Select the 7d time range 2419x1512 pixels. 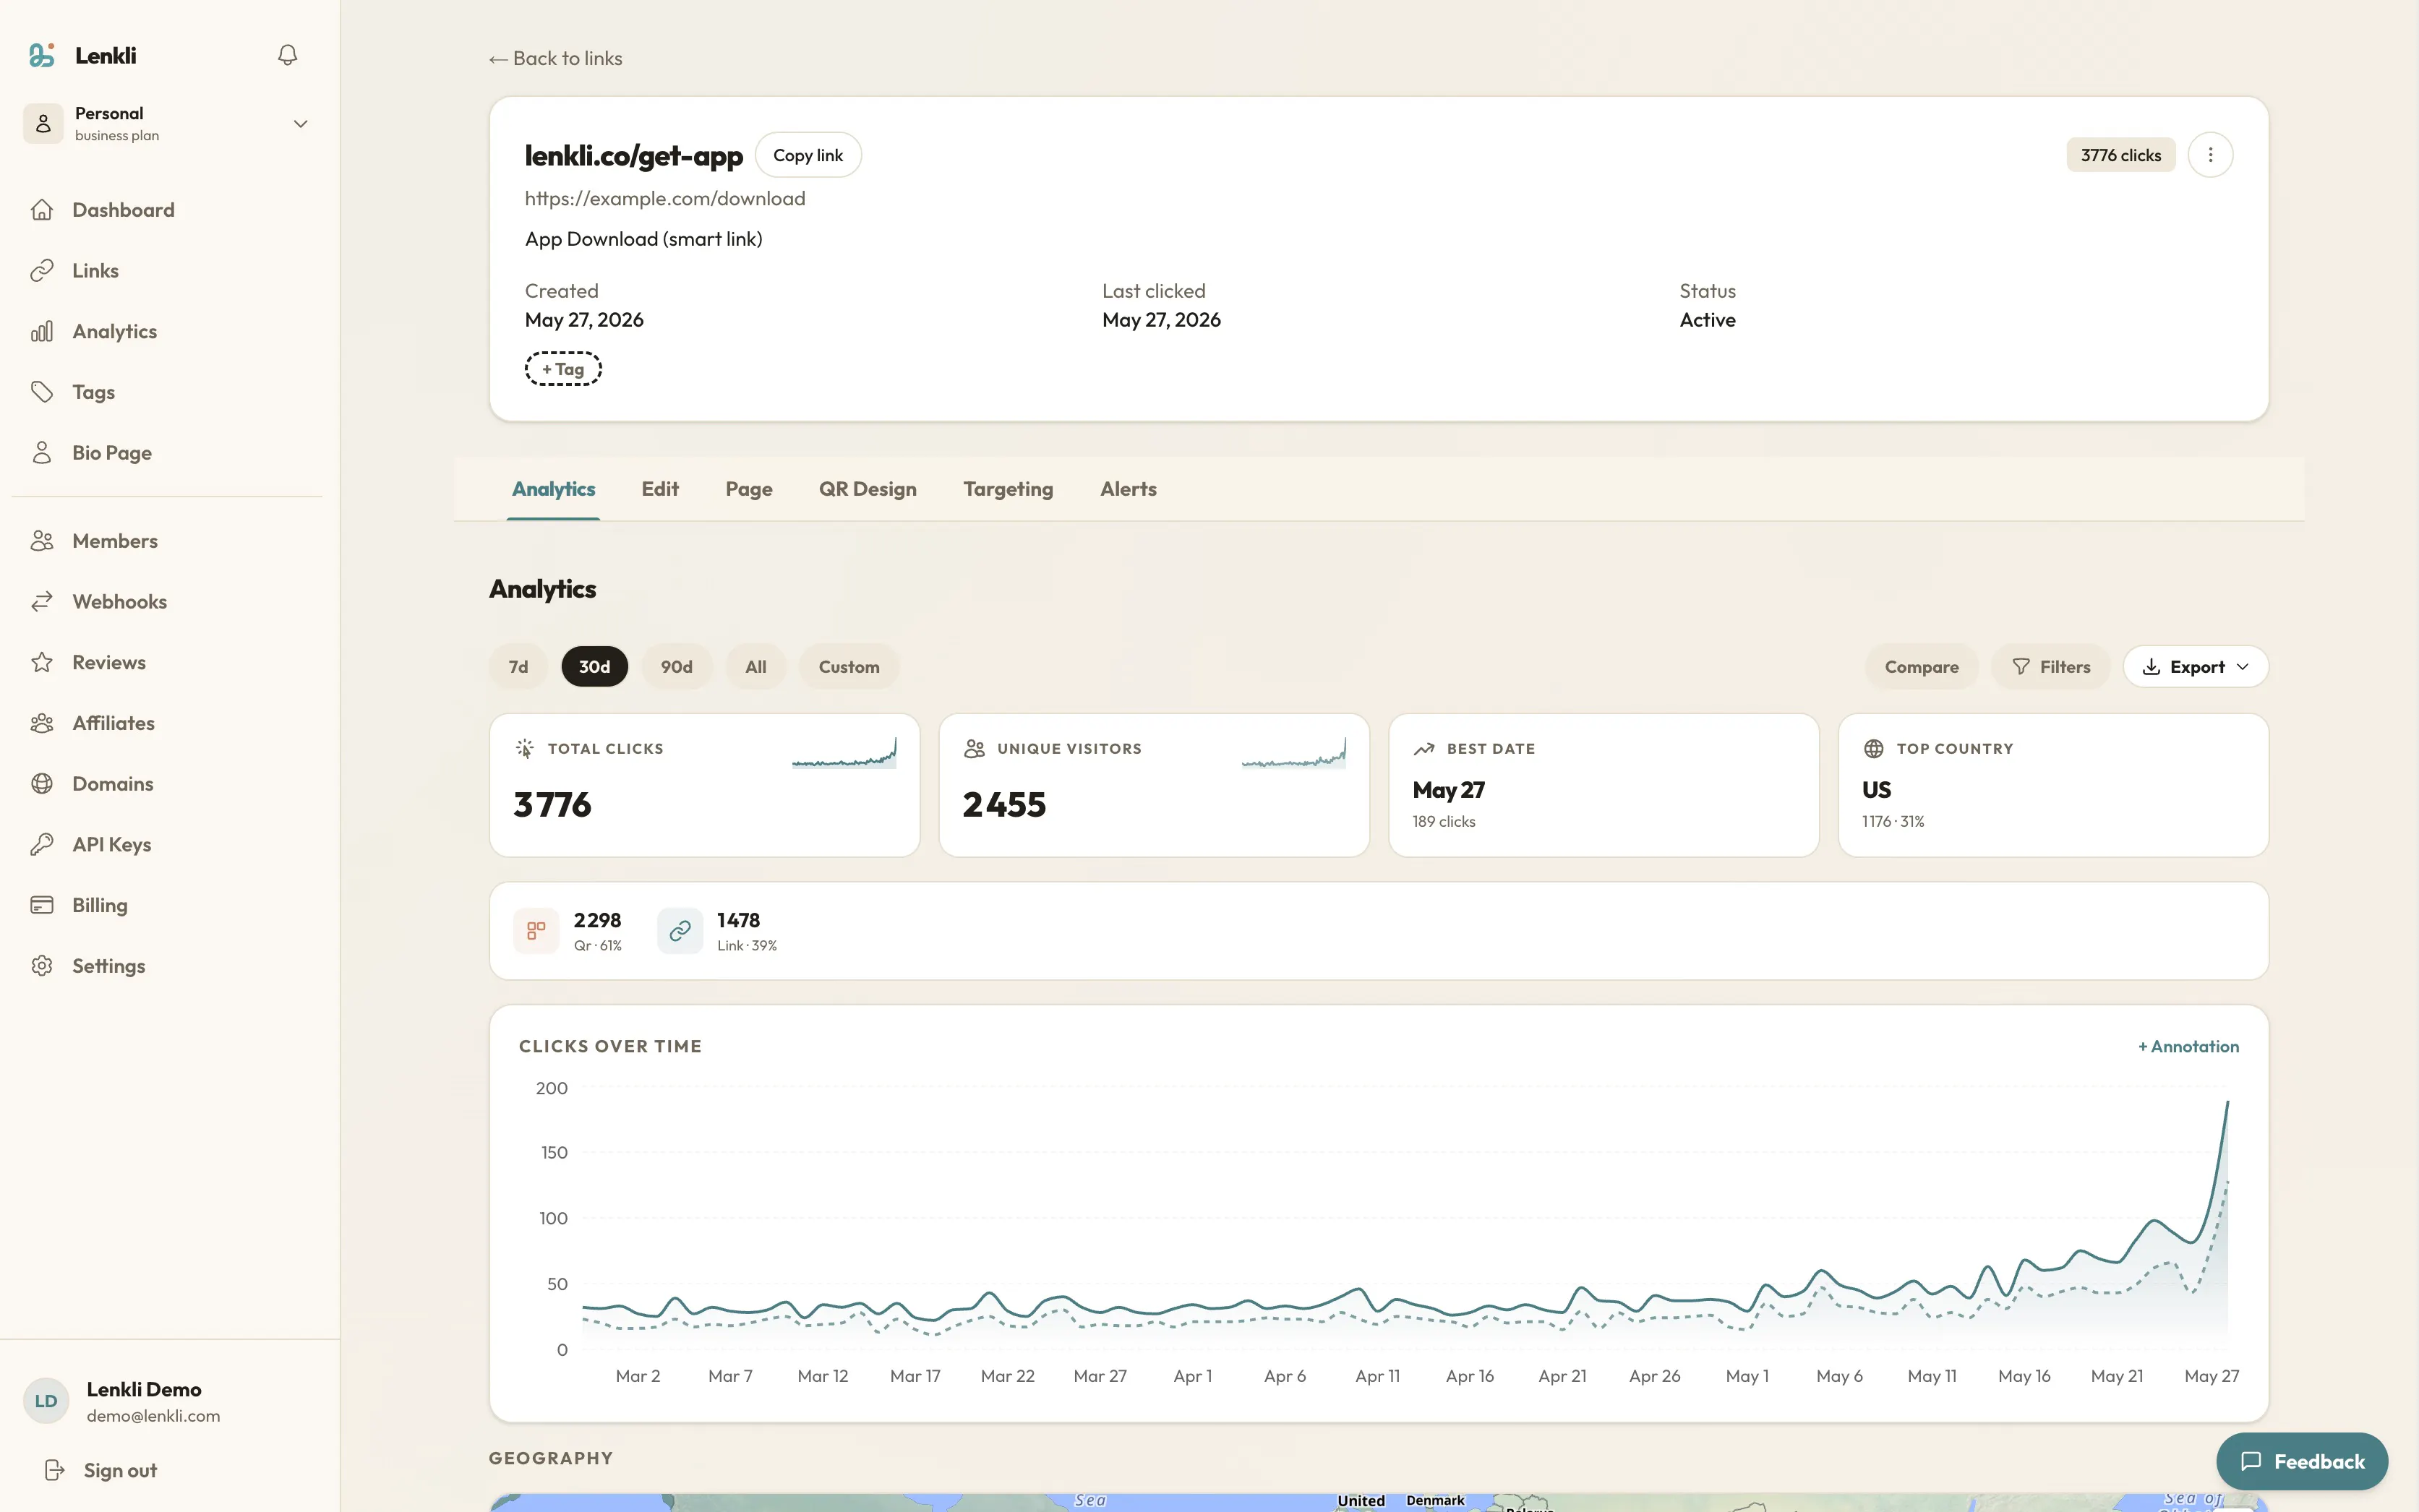point(518,667)
